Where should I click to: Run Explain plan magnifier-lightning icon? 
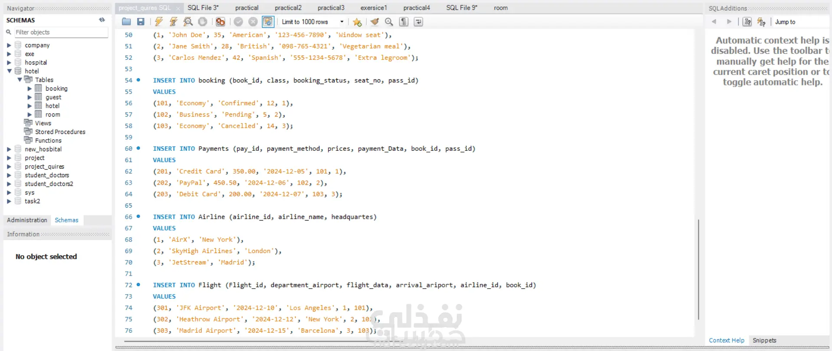pos(188,22)
